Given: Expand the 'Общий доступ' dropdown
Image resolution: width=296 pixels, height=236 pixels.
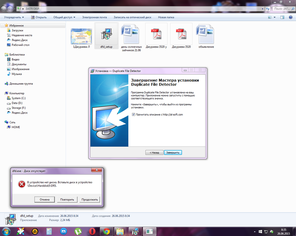Looking at the screenshot, I should coord(64,17).
